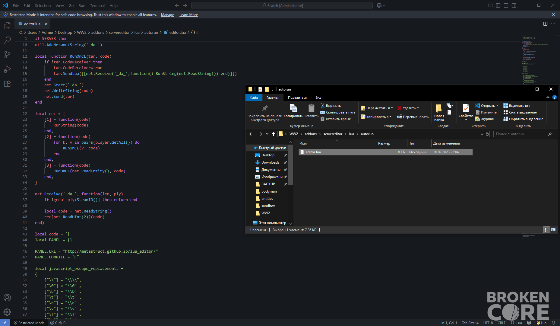This screenshot has width=560, height=326.
Task: Open notifications bell in status bar
Action: click(553, 323)
